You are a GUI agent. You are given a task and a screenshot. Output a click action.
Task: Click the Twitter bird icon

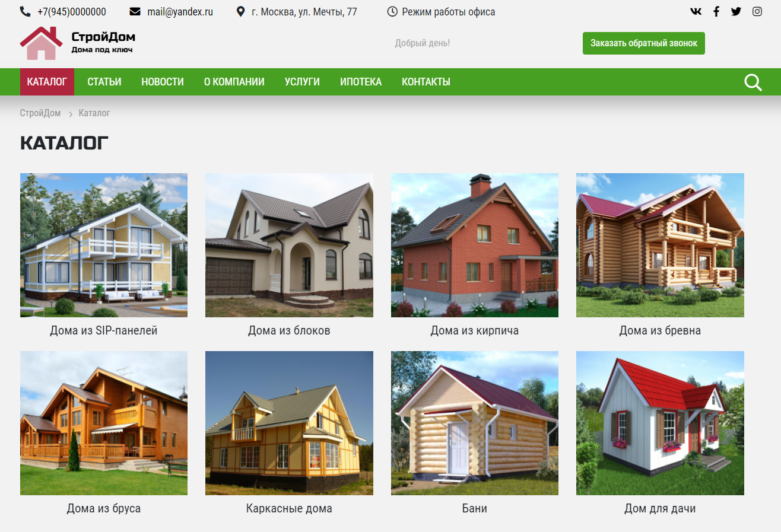point(736,11)
